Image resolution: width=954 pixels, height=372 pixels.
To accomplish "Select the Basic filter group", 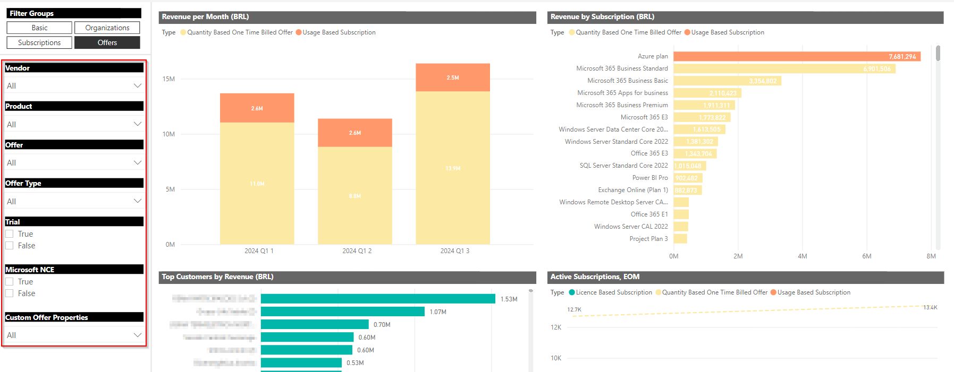I will pyautogui.click(x=39, y=28).
